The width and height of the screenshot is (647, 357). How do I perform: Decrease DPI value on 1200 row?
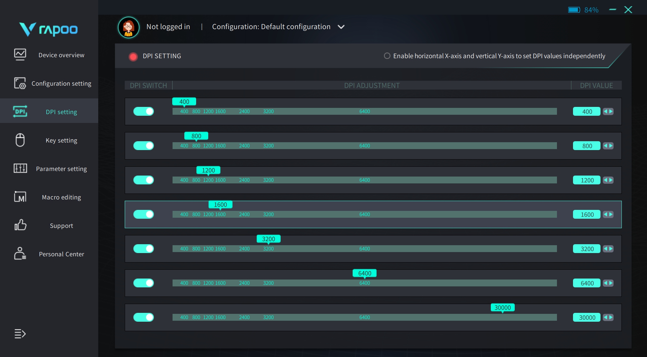click(x=605, y=180)
